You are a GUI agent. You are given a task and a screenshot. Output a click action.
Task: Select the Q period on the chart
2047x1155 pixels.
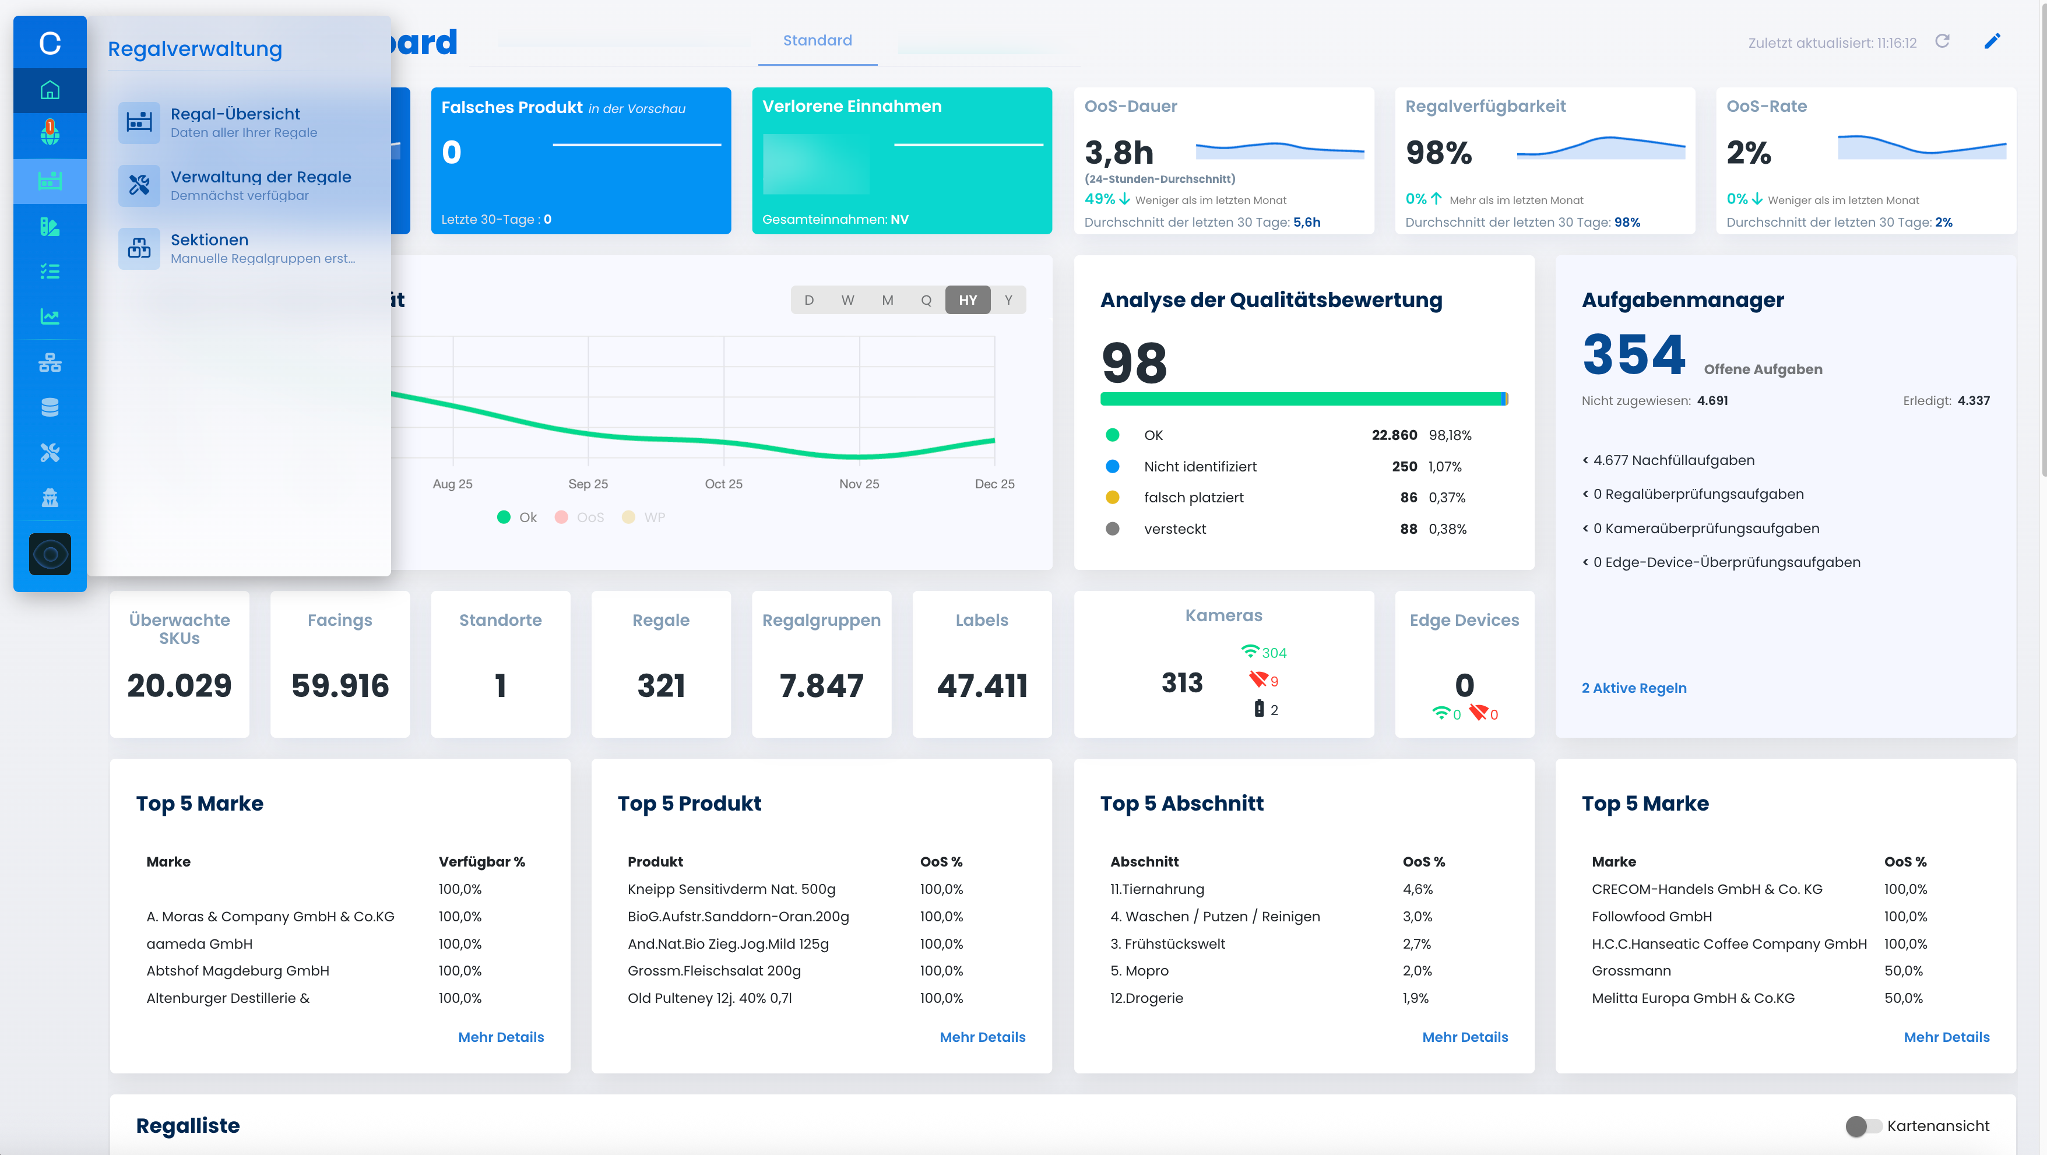click(926, 300)
